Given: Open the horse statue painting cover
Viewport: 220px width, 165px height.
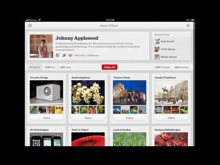Looking at the screenshot, I should (x=171, y=93).
